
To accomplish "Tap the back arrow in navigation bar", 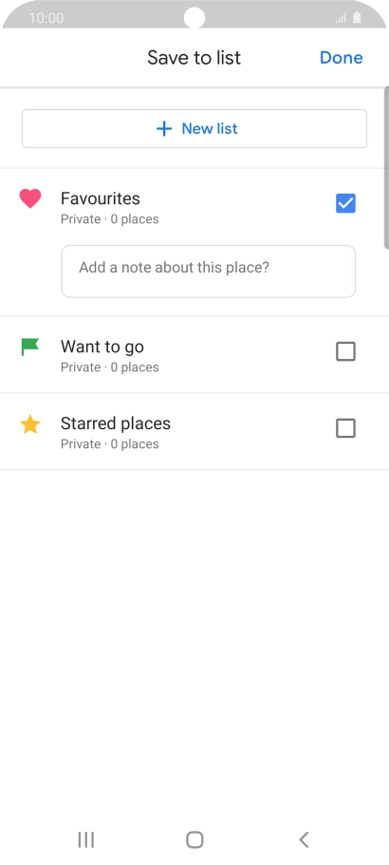I will 304,839.
